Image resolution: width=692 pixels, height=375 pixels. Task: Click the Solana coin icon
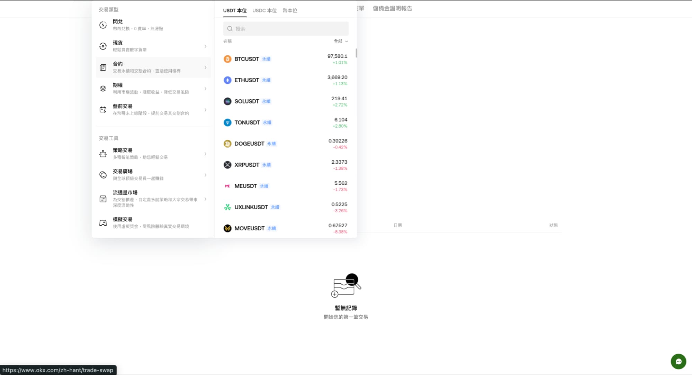click(227, 101)
